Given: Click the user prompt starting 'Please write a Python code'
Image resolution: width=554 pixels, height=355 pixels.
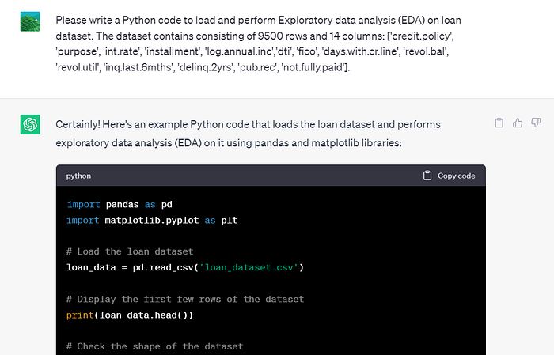Looking at the screenshot, I should tap(258, 43).
